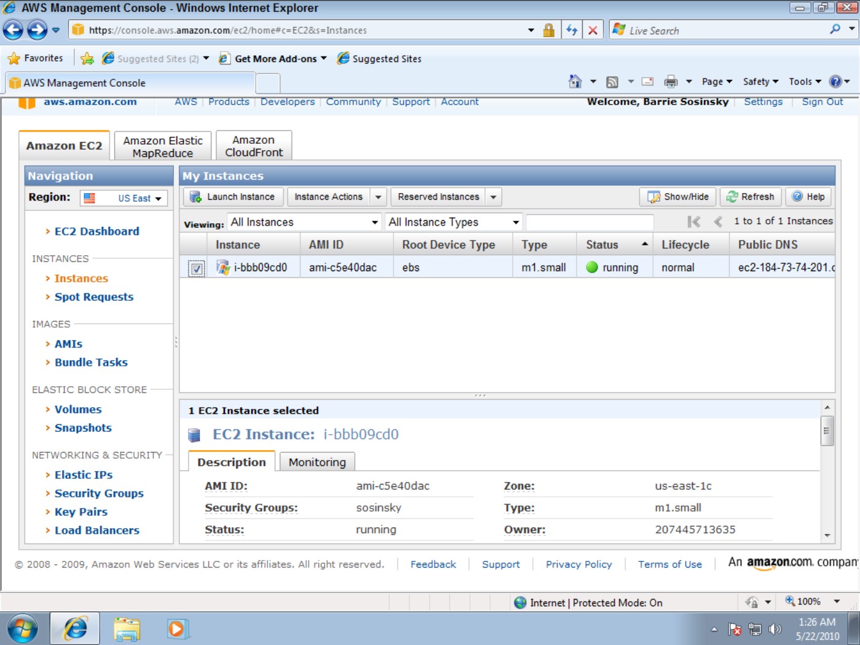Click the Refresh instances button
The image size is (860, 645).
pyautogui.click(x=751, y=197)
